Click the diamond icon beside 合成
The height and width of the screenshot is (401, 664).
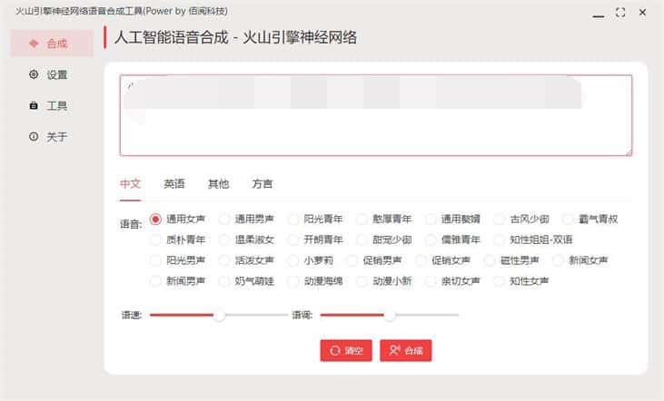(x=34, y=44)
